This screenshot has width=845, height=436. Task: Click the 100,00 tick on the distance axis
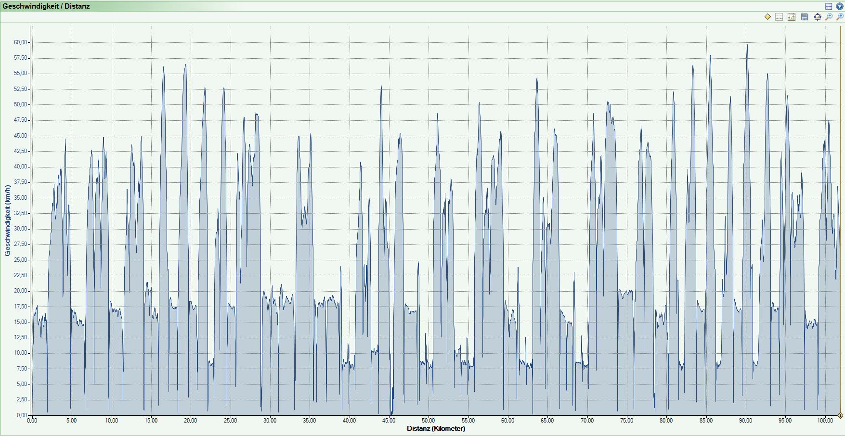pos(825,421)
